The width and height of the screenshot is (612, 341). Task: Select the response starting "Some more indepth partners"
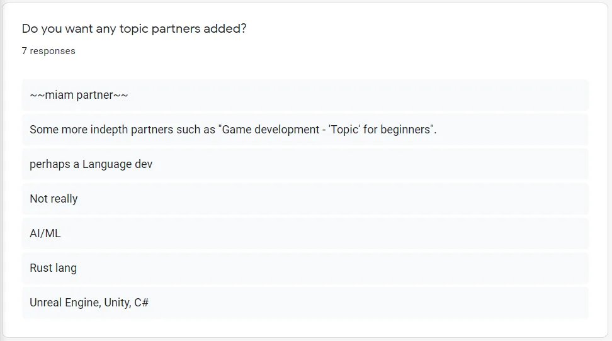[305, 130]
